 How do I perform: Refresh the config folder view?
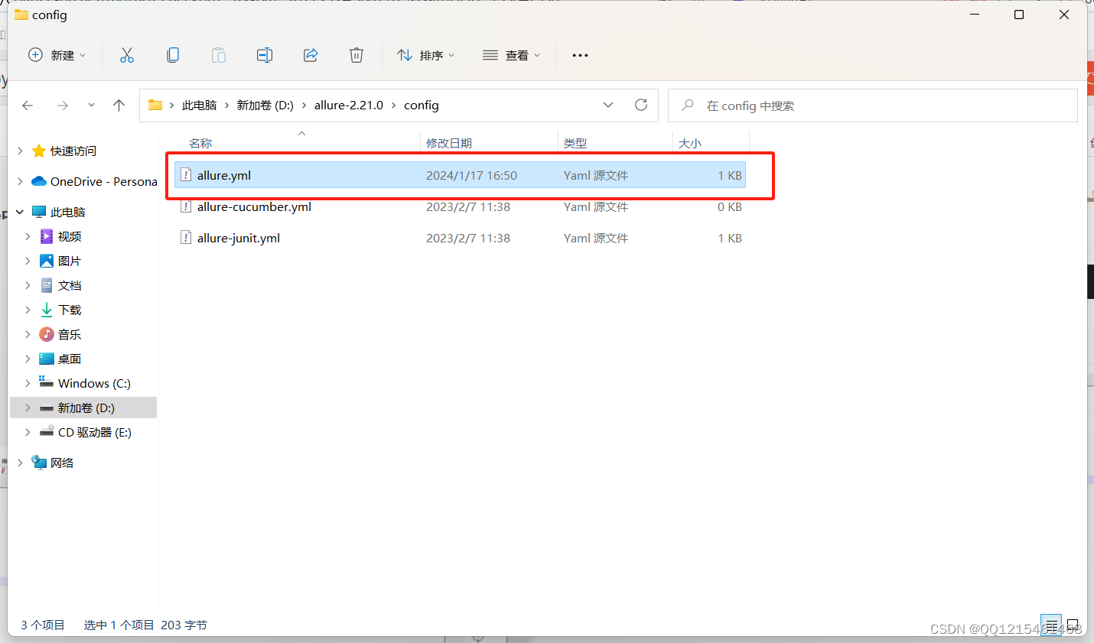[641, 105]
